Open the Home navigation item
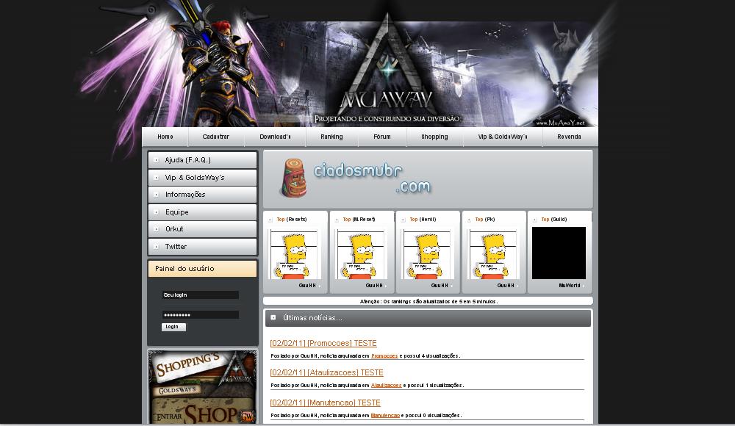735x426 pixels. tap(165, 137)
